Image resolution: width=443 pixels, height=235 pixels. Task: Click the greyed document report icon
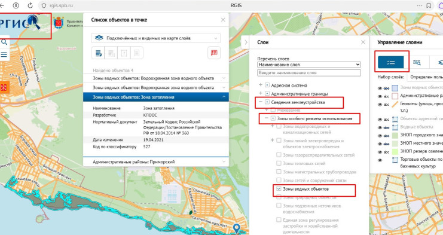tap(136, 53)
